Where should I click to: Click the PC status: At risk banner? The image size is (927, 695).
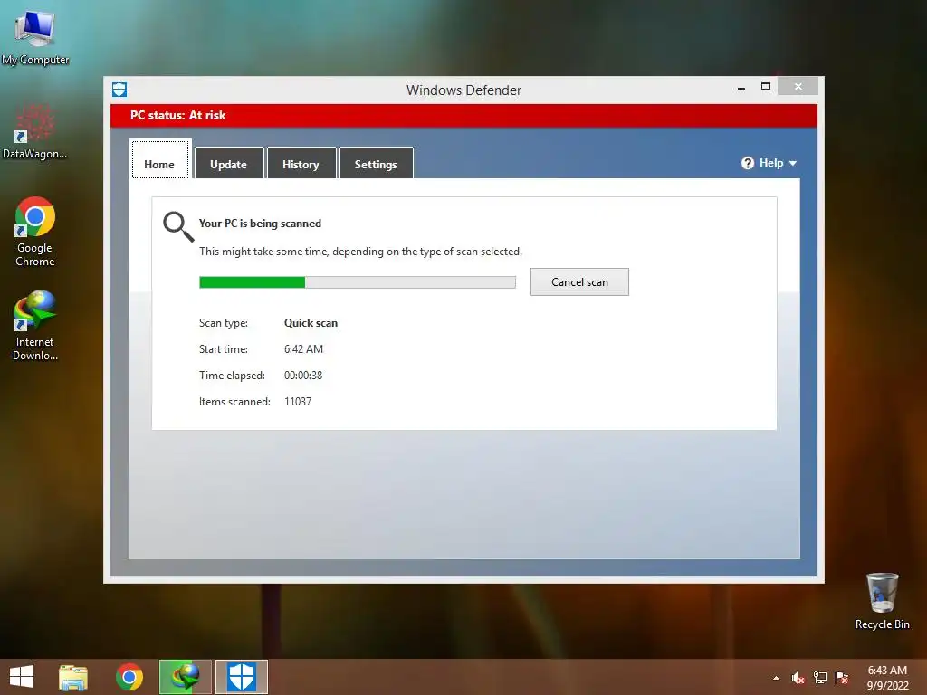pyautogui.click(x=463, y=115)
